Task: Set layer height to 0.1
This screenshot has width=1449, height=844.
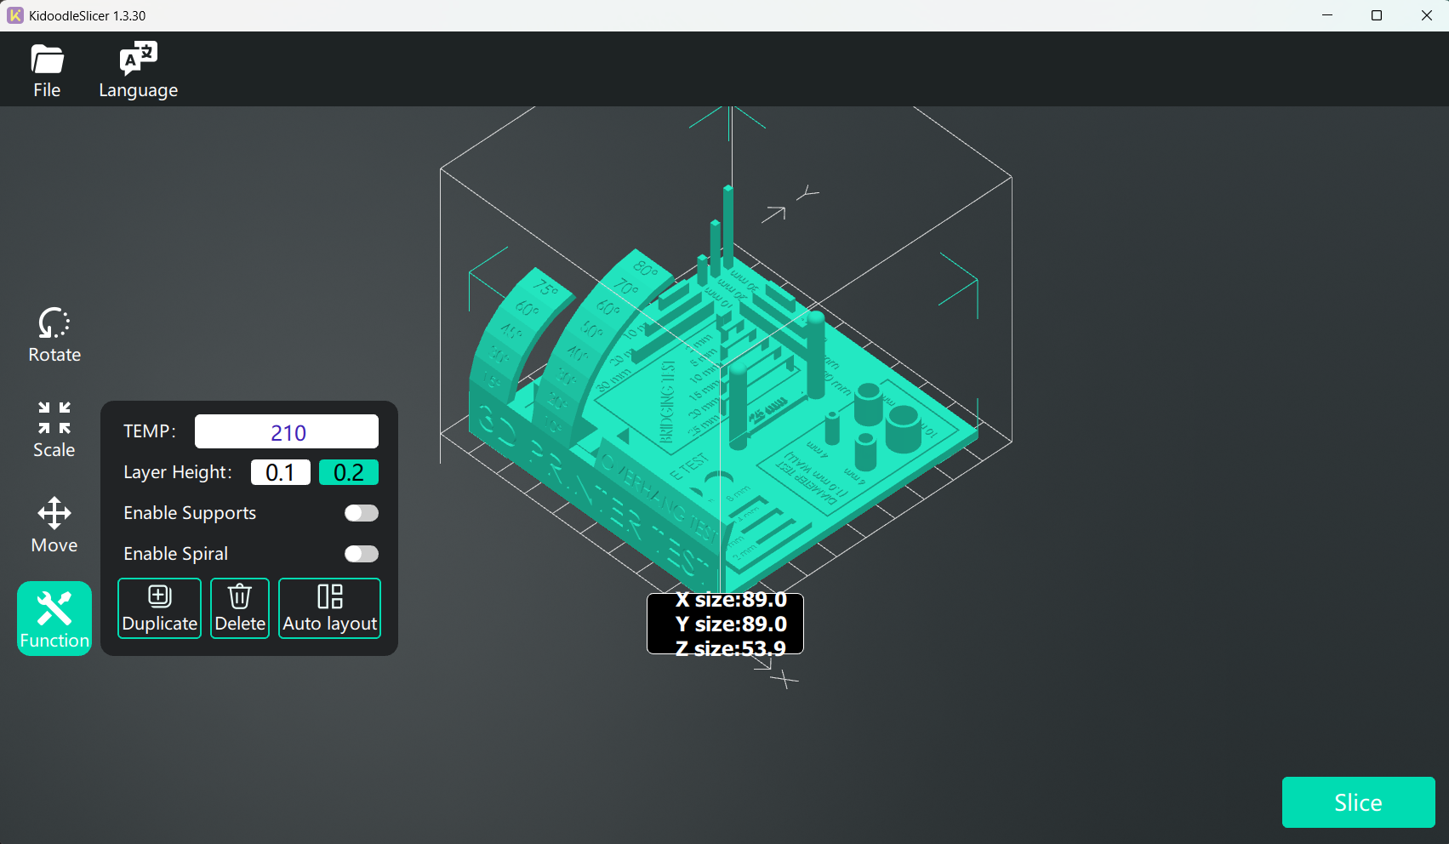Action: click(x=280, y=472)
